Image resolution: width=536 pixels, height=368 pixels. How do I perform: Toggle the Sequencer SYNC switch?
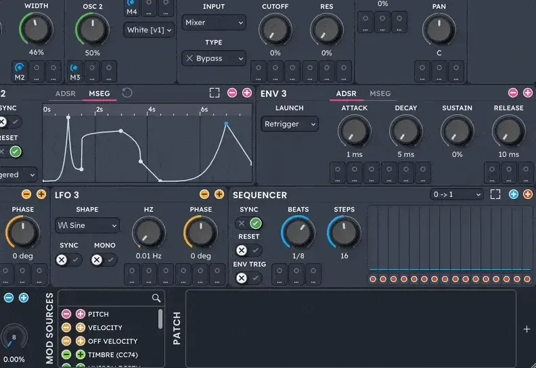tap(249, 223)
